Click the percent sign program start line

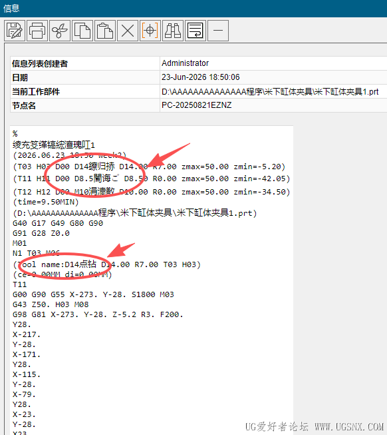pos(15,134)
